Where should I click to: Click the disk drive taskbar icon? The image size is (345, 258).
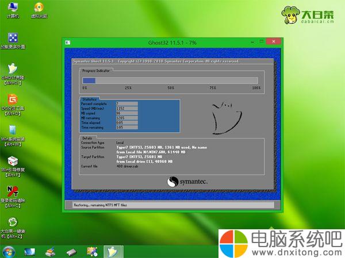(x=71, y=252)
